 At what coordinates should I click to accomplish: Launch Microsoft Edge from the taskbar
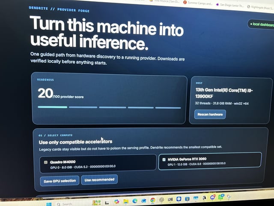click(x=135, y=201)
